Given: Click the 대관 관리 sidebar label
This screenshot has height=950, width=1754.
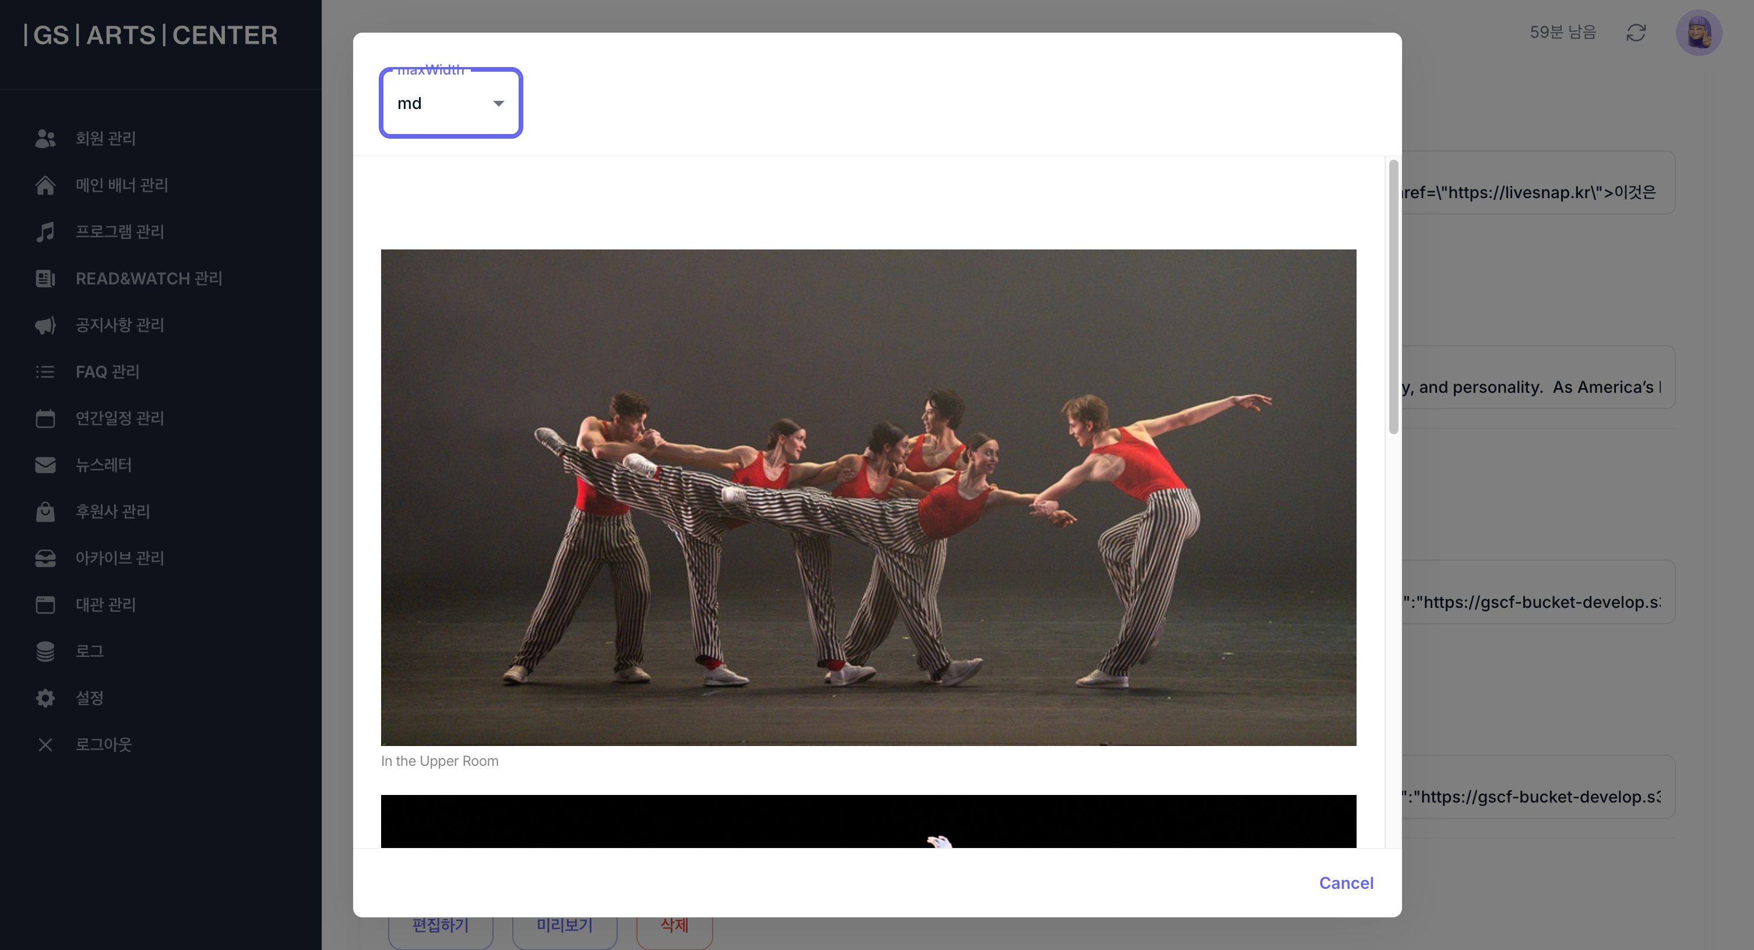Looking at the screenshot, I should coord(105,605).
